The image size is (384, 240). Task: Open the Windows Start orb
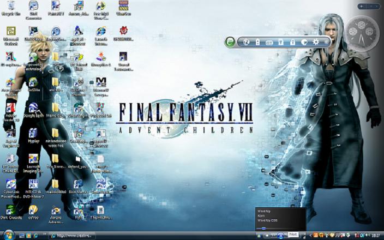(x=9, y=235)
